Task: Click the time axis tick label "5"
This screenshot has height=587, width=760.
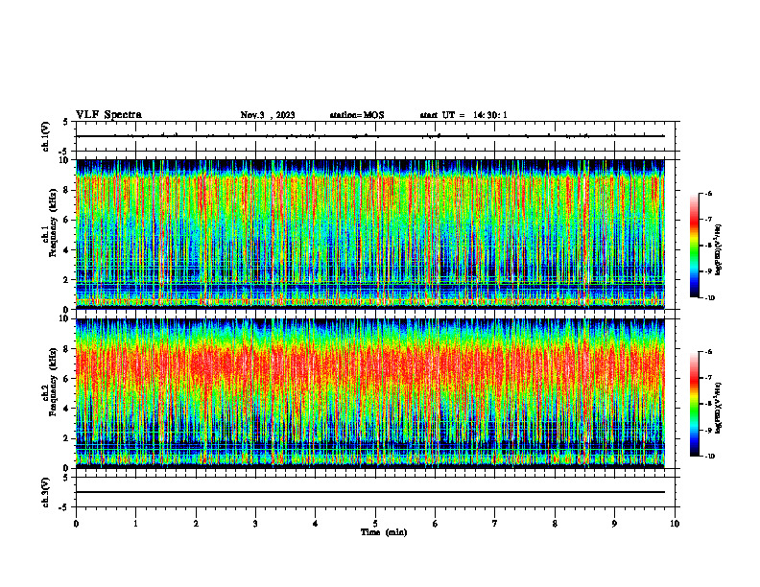Action: pyautogui.click(x=375, y=524)
